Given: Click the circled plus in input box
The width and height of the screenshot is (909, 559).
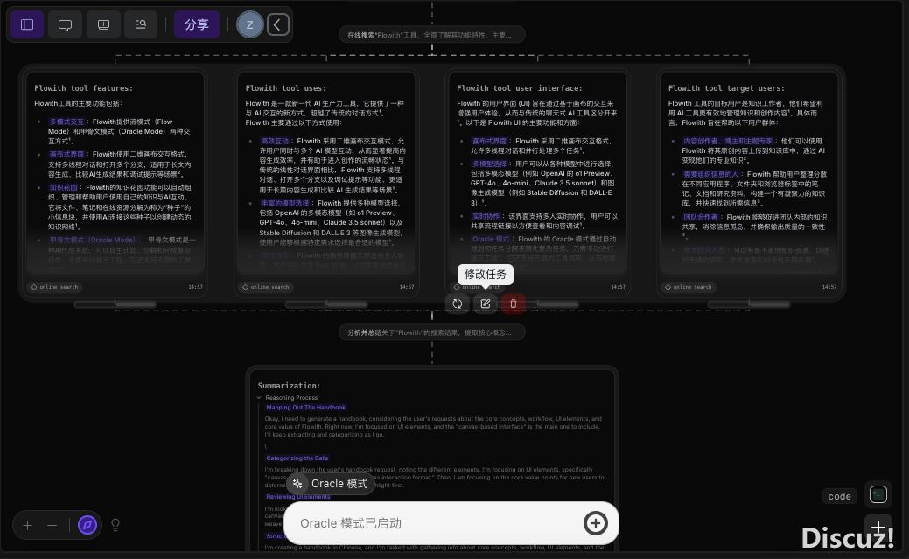Looking at the screenshot, I should [x=596, y=523].
